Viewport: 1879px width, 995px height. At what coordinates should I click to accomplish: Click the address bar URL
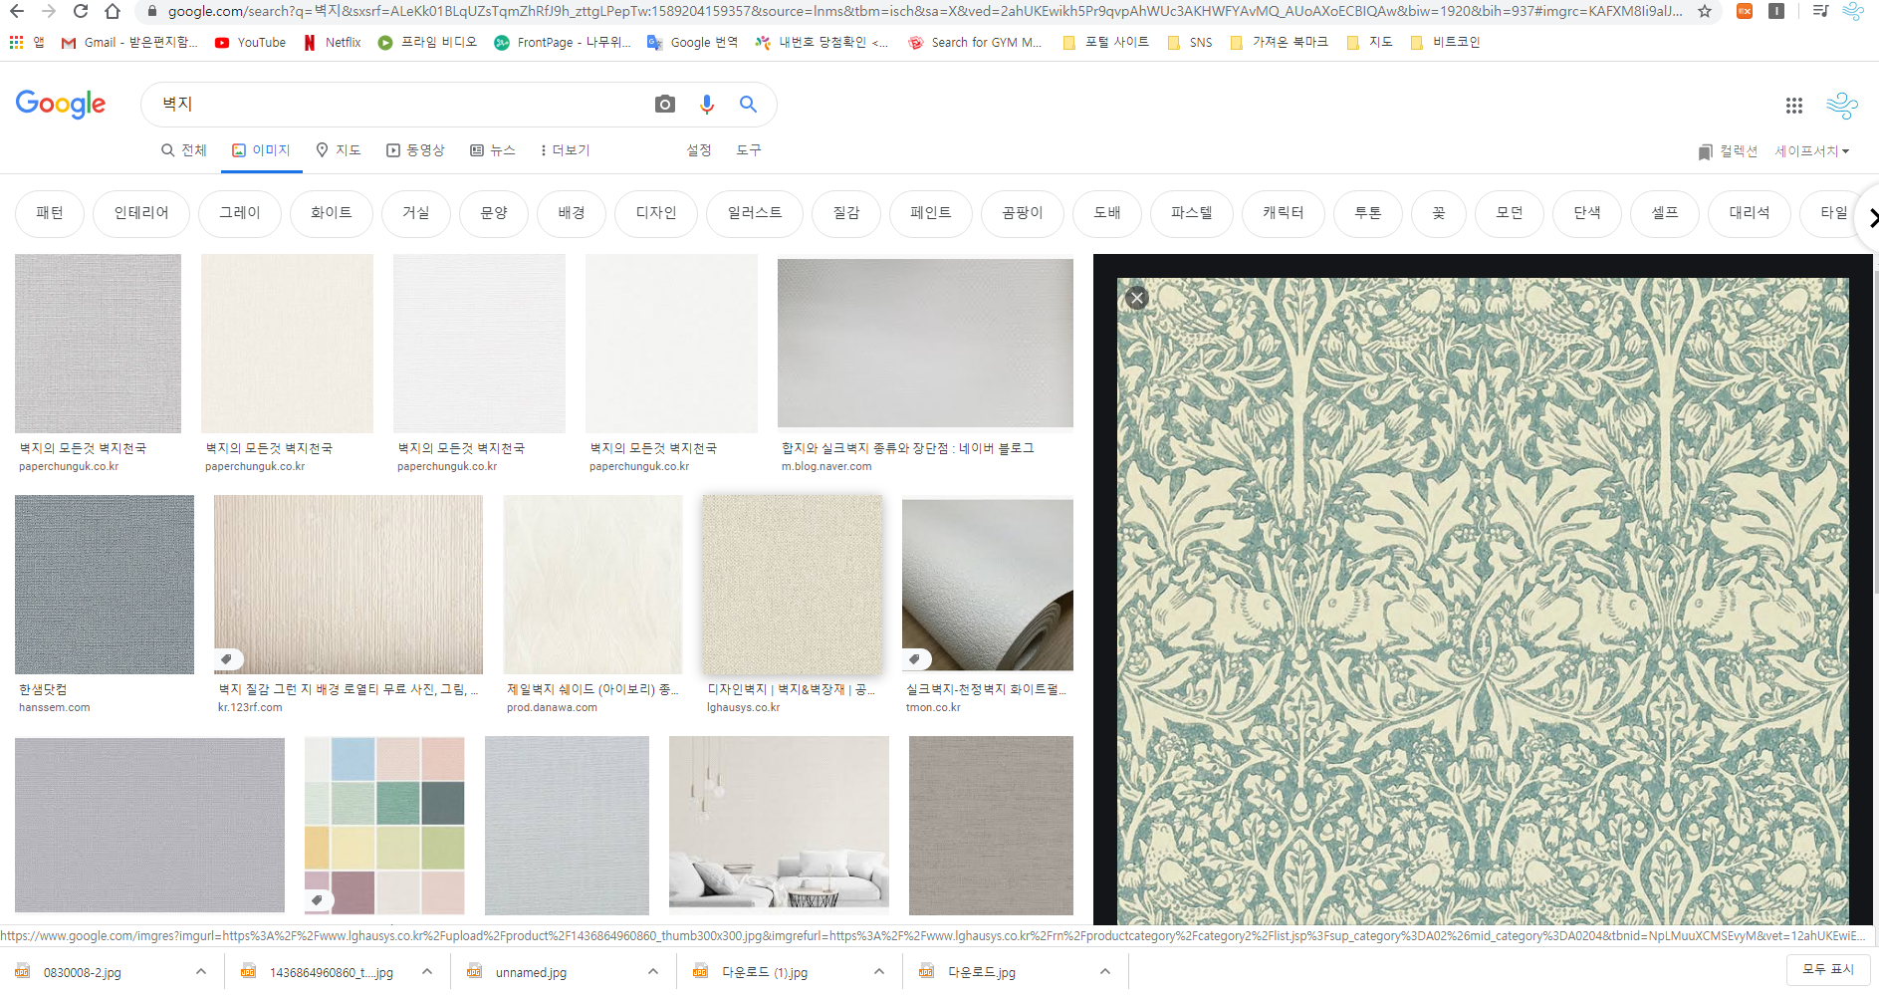(x=924, y=11)
